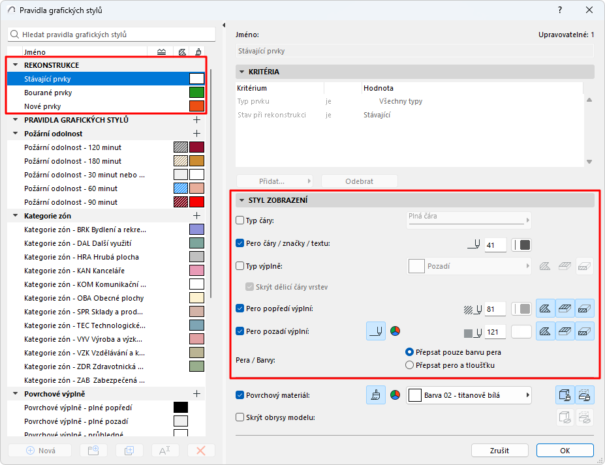This screenshot has height=465, width=605.
Task: Click drafting fill icon beside Typ výplně
Action: [x=585, y=266]
